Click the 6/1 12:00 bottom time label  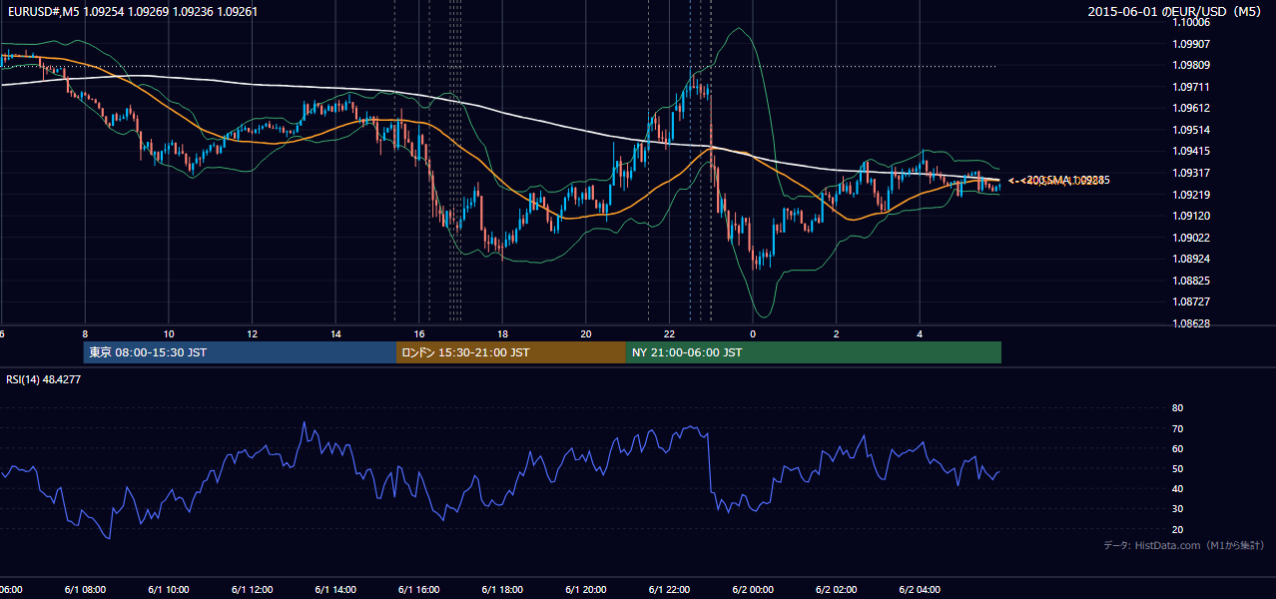pyautogui.click(x=253, y=589)
